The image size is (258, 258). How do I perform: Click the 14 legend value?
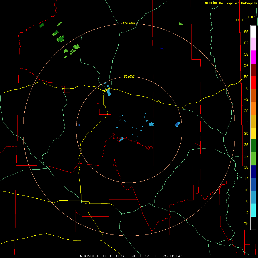pyautogui.click(x=246, y=179)
